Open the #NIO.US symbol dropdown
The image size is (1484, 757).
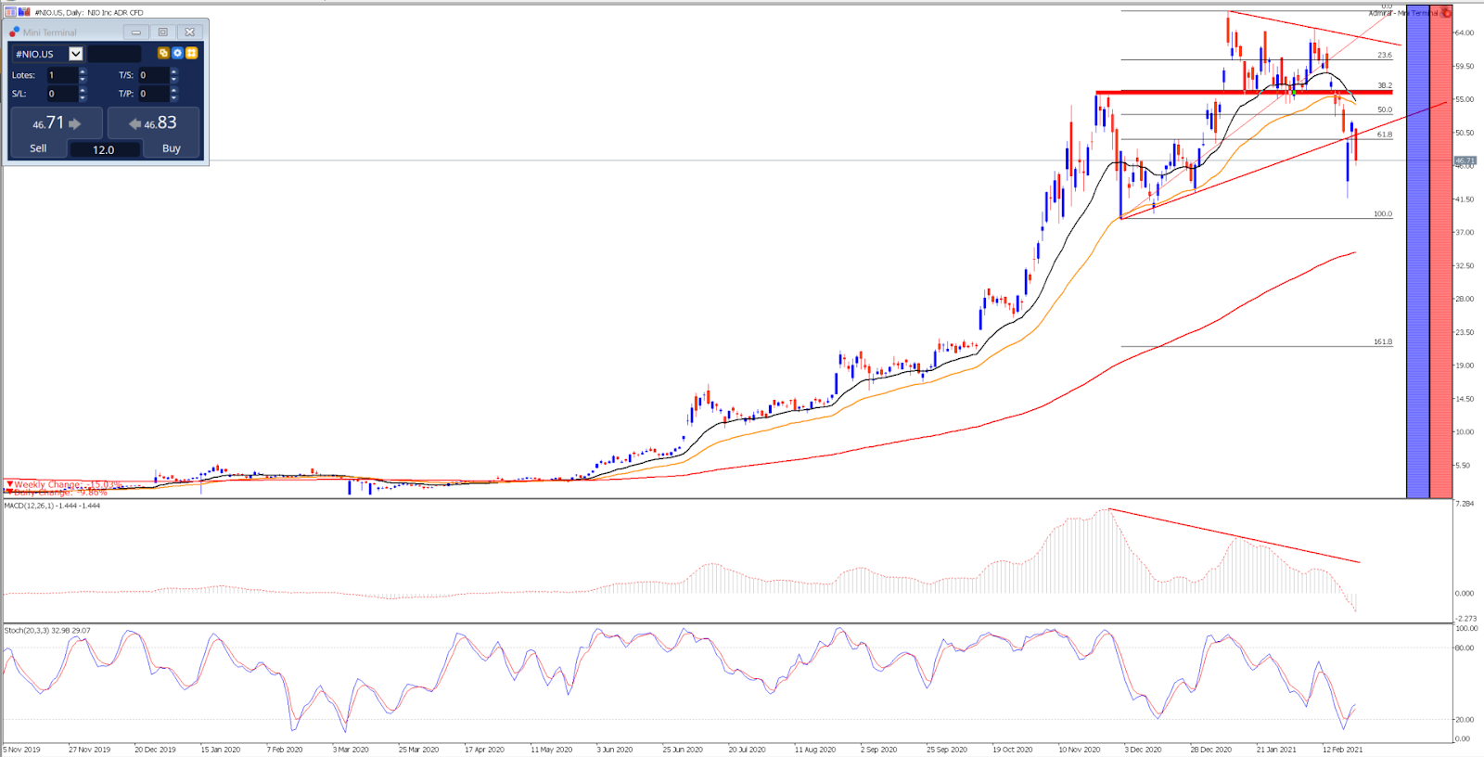(x=76, y=54)
